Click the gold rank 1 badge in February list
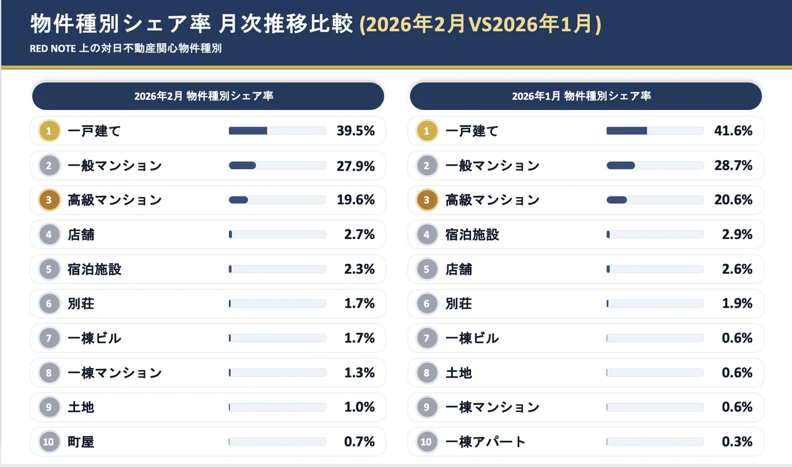The width and height of the screenshot is (792, 467). (x=49, y=131)
